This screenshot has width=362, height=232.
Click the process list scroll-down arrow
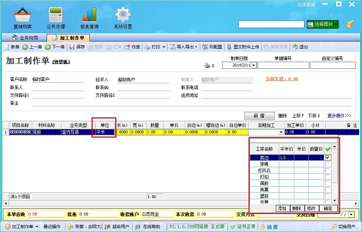[334, 201]
